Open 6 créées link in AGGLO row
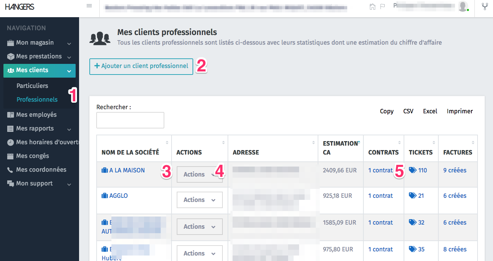Viewport: 493px width, 261px height. tap(455, 196)
